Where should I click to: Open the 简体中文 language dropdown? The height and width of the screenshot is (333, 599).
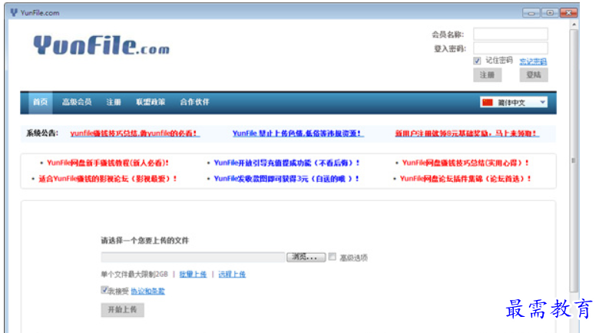pos(514,102)
